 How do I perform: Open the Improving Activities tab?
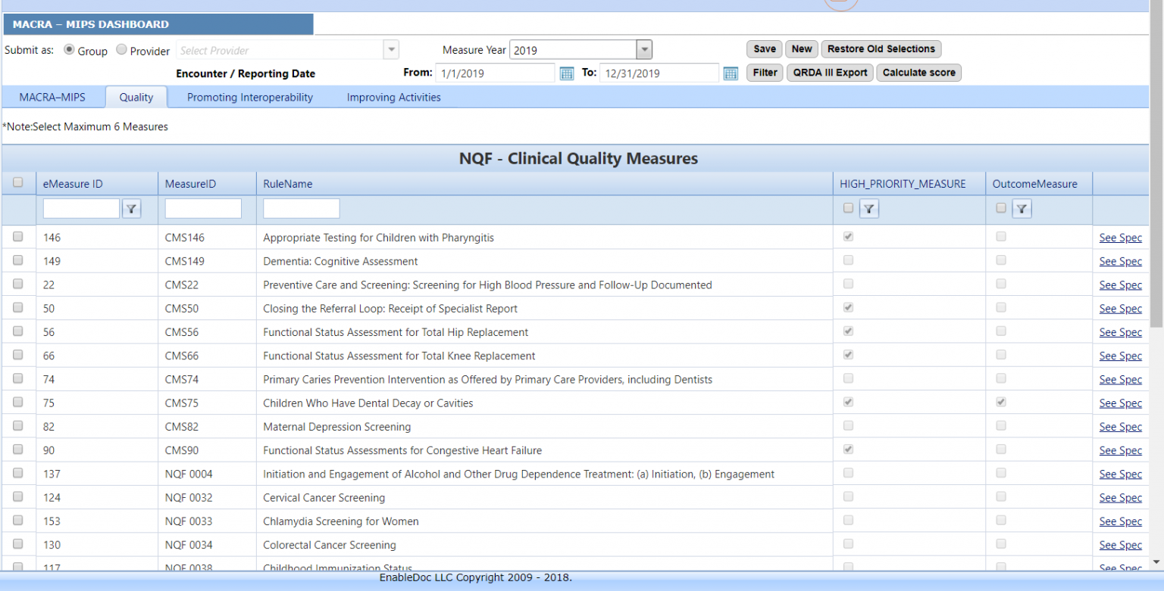pyautogui.click(x=394, y=97)
